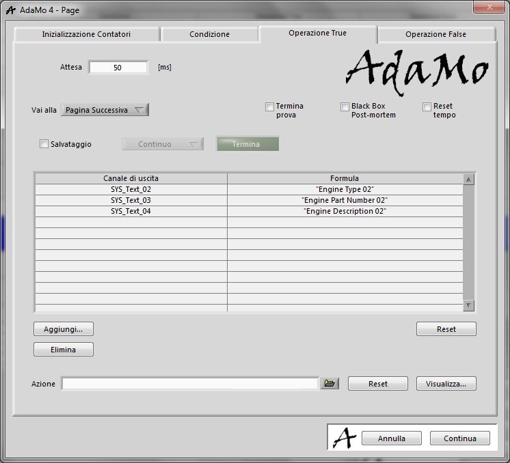Image resolution: width=510 pixels, height=463 pixels.
Task: Check the Reset tempo option
Action: (x=427, y=107)
